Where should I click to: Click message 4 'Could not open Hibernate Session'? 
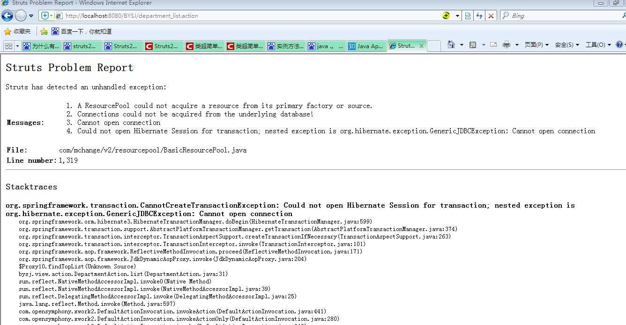tap(336, 131)
